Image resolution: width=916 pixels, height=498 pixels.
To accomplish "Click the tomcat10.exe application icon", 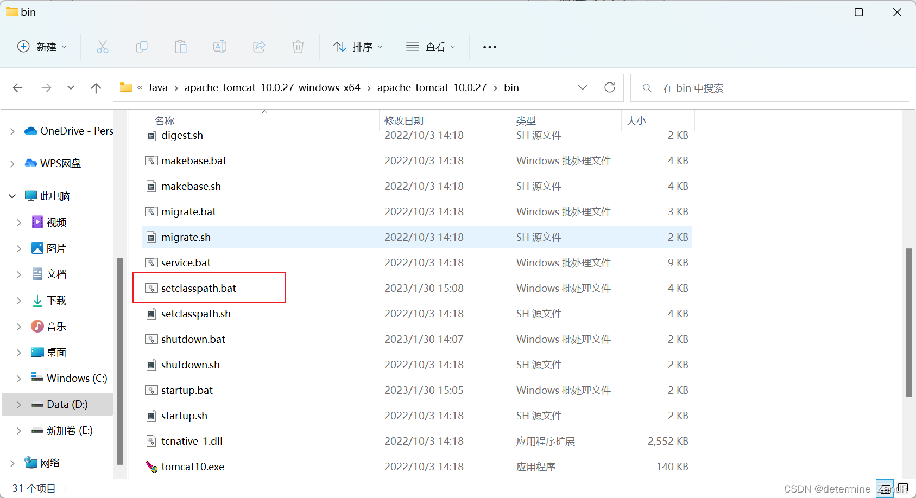I will pos(151,467).
